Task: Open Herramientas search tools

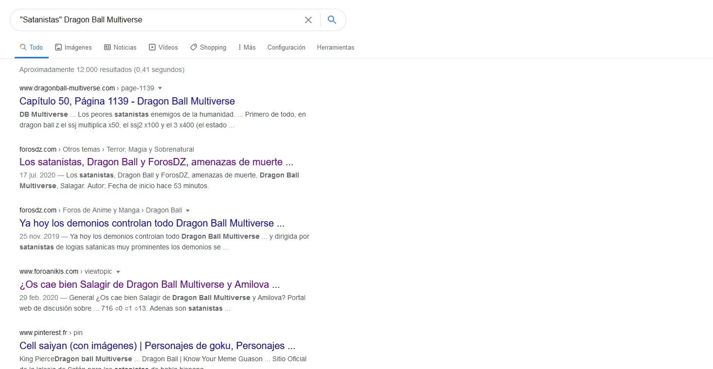Action: click(x=336, y=47)
